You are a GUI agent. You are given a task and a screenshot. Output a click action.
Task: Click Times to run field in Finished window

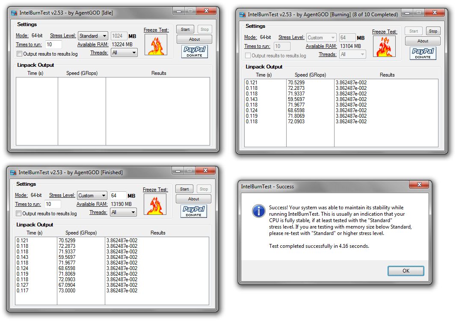coord(53,204)
